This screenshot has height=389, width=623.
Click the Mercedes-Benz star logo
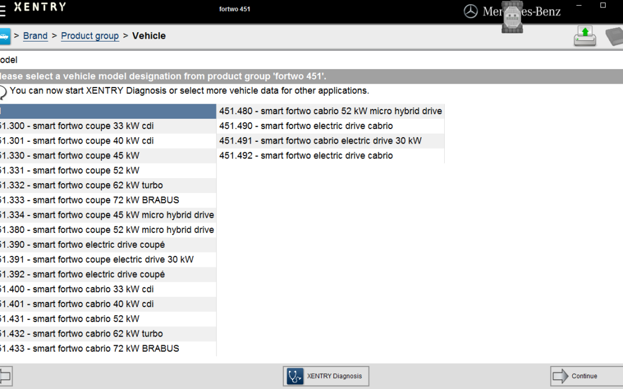(471, 11)
